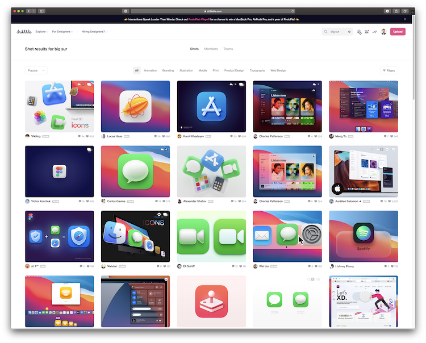
Task: Clear the 'big sur' search query
Action: coord(349,32)
